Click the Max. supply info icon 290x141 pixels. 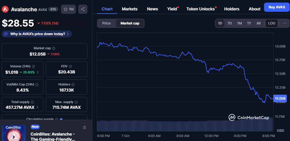tap(76, 102)
